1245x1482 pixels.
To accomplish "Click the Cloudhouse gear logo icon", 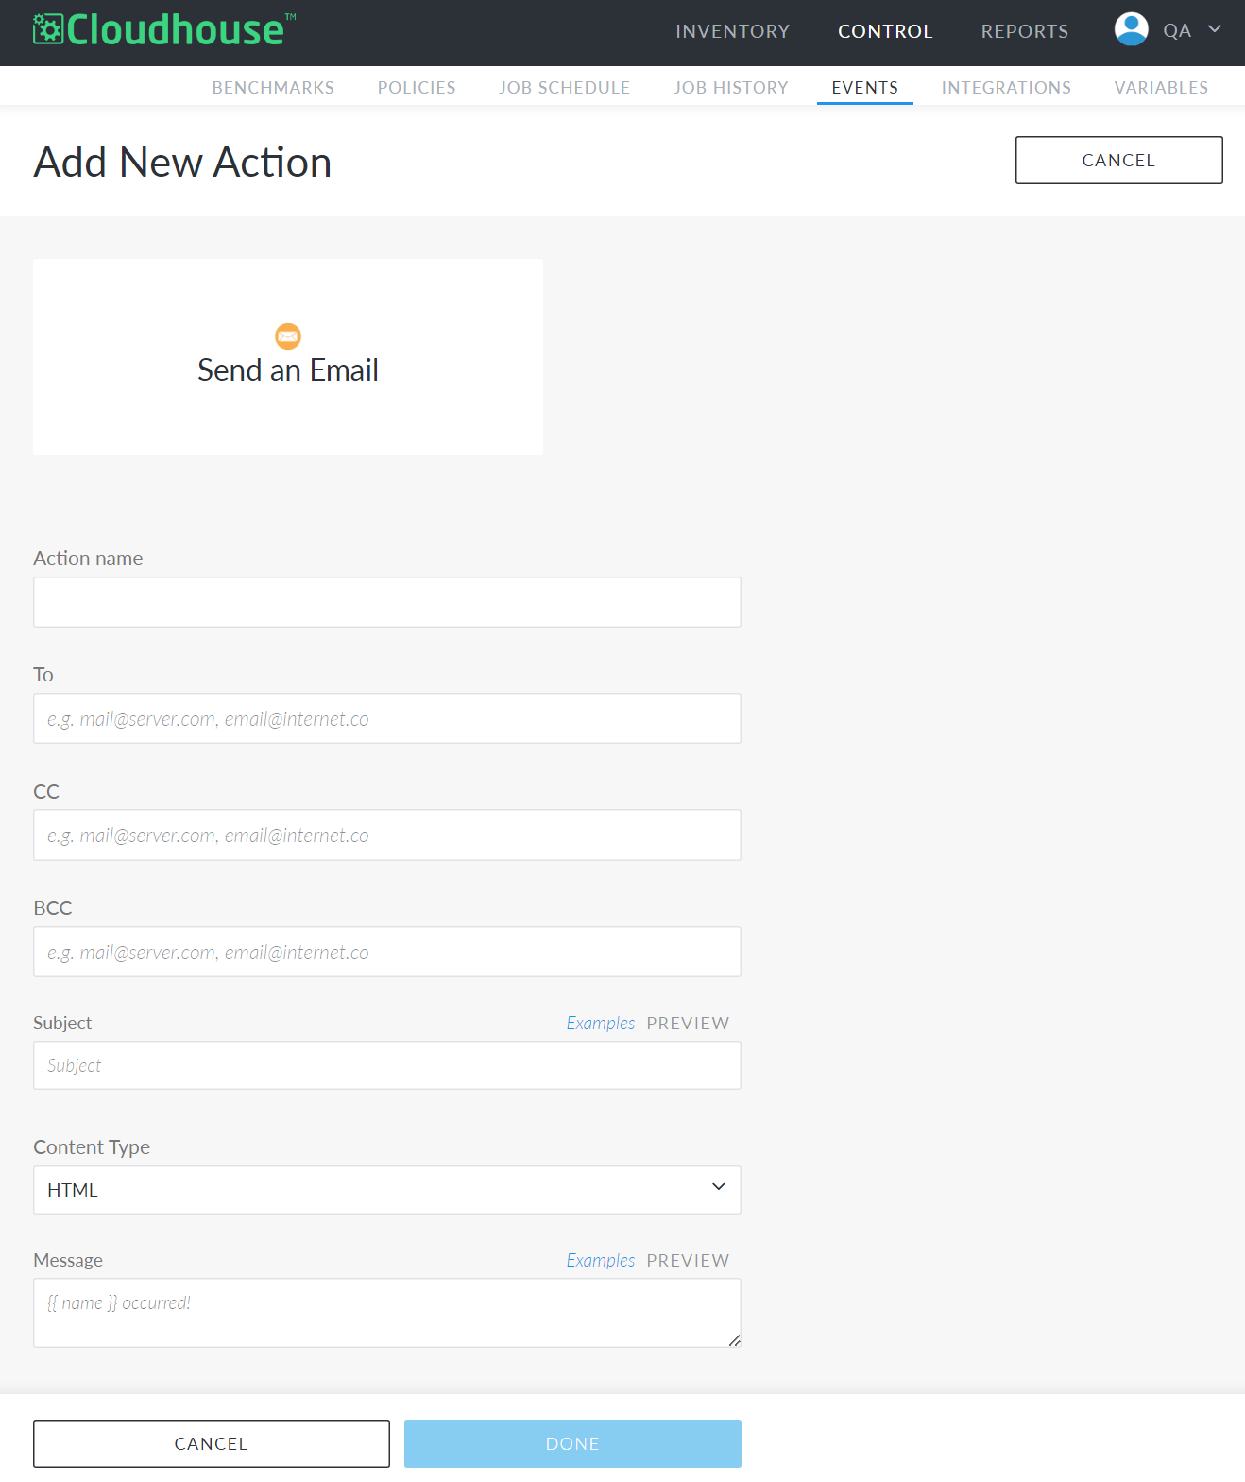I will point(48,29).
